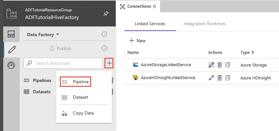The height and width of the screenshot is (131, 279).
Task: Click the Azure HDInsight type cell
Action: (x=255, y=78)
